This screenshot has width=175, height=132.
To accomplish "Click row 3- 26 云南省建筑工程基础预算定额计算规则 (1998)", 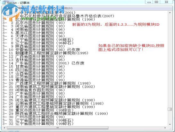I will pyautogui.click(x=53, y=103).
